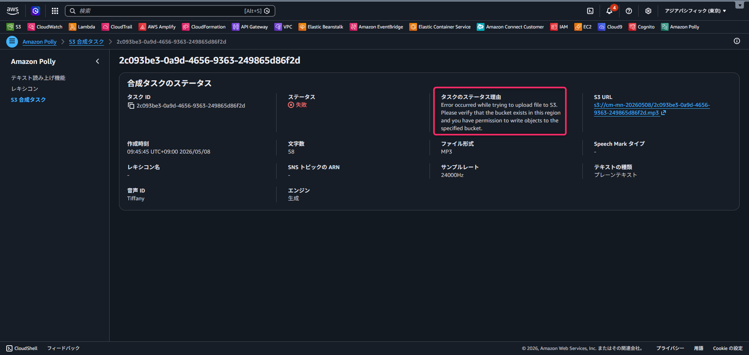Toggle the side navigation hamburger button
This screenshot has width=749, height=355.
tap(12, 41)
